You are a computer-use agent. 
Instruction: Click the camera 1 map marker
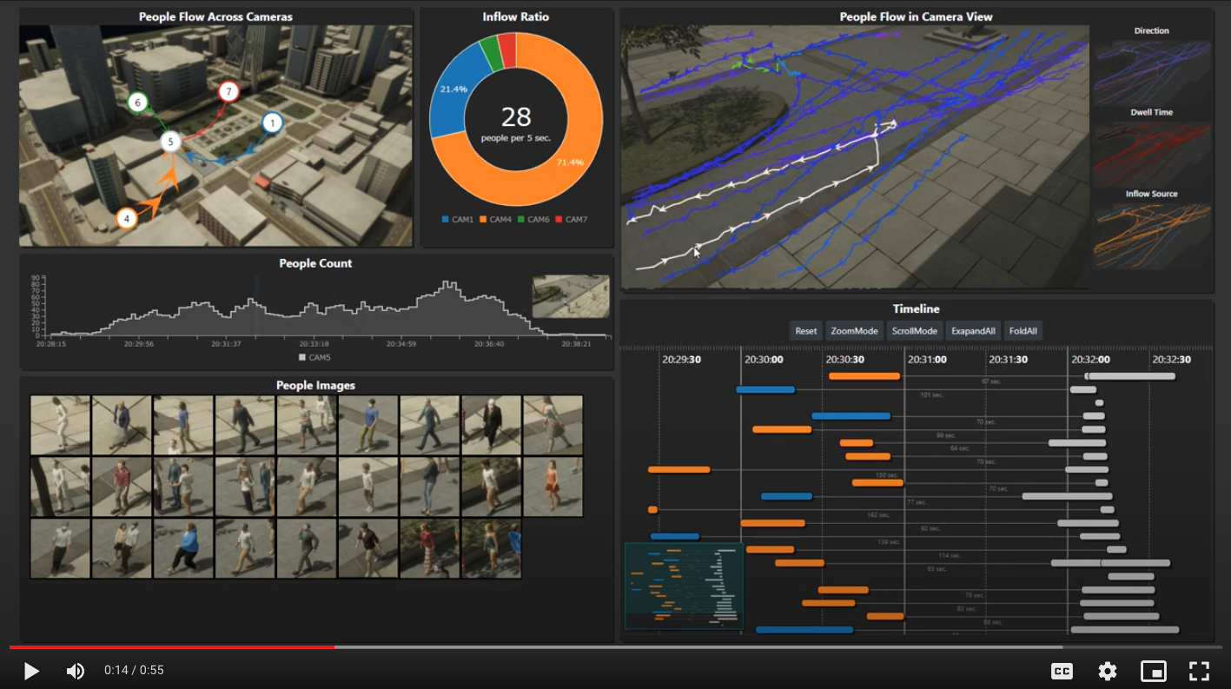tap(272, 124)
